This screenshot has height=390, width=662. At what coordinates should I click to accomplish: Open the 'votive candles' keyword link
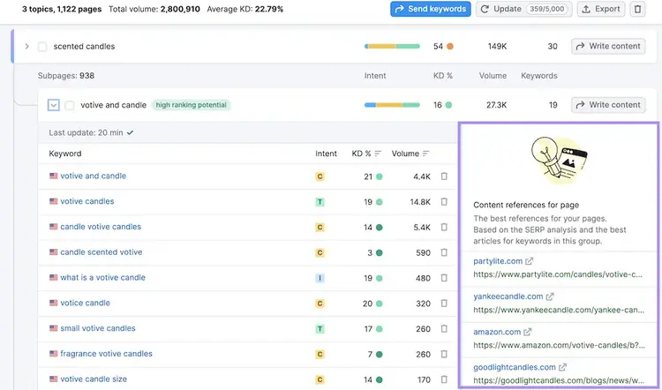tap(87, 201)
